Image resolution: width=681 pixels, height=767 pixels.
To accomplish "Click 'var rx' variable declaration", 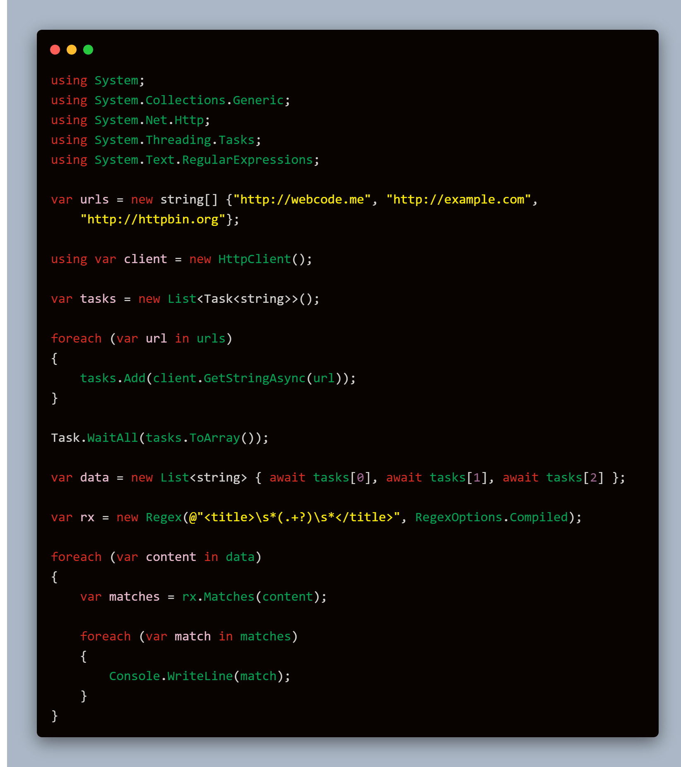I will [x=73, y=517].
